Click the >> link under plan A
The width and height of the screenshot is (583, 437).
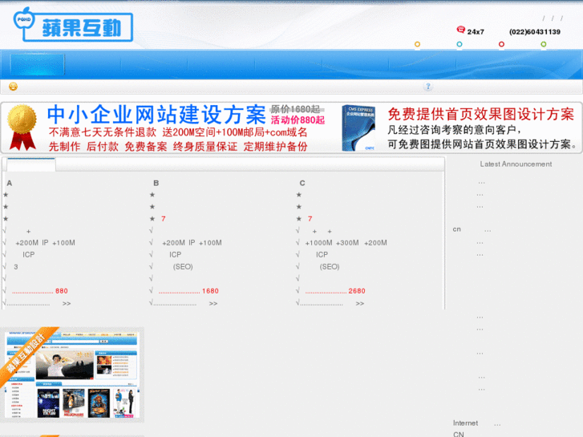67,303
